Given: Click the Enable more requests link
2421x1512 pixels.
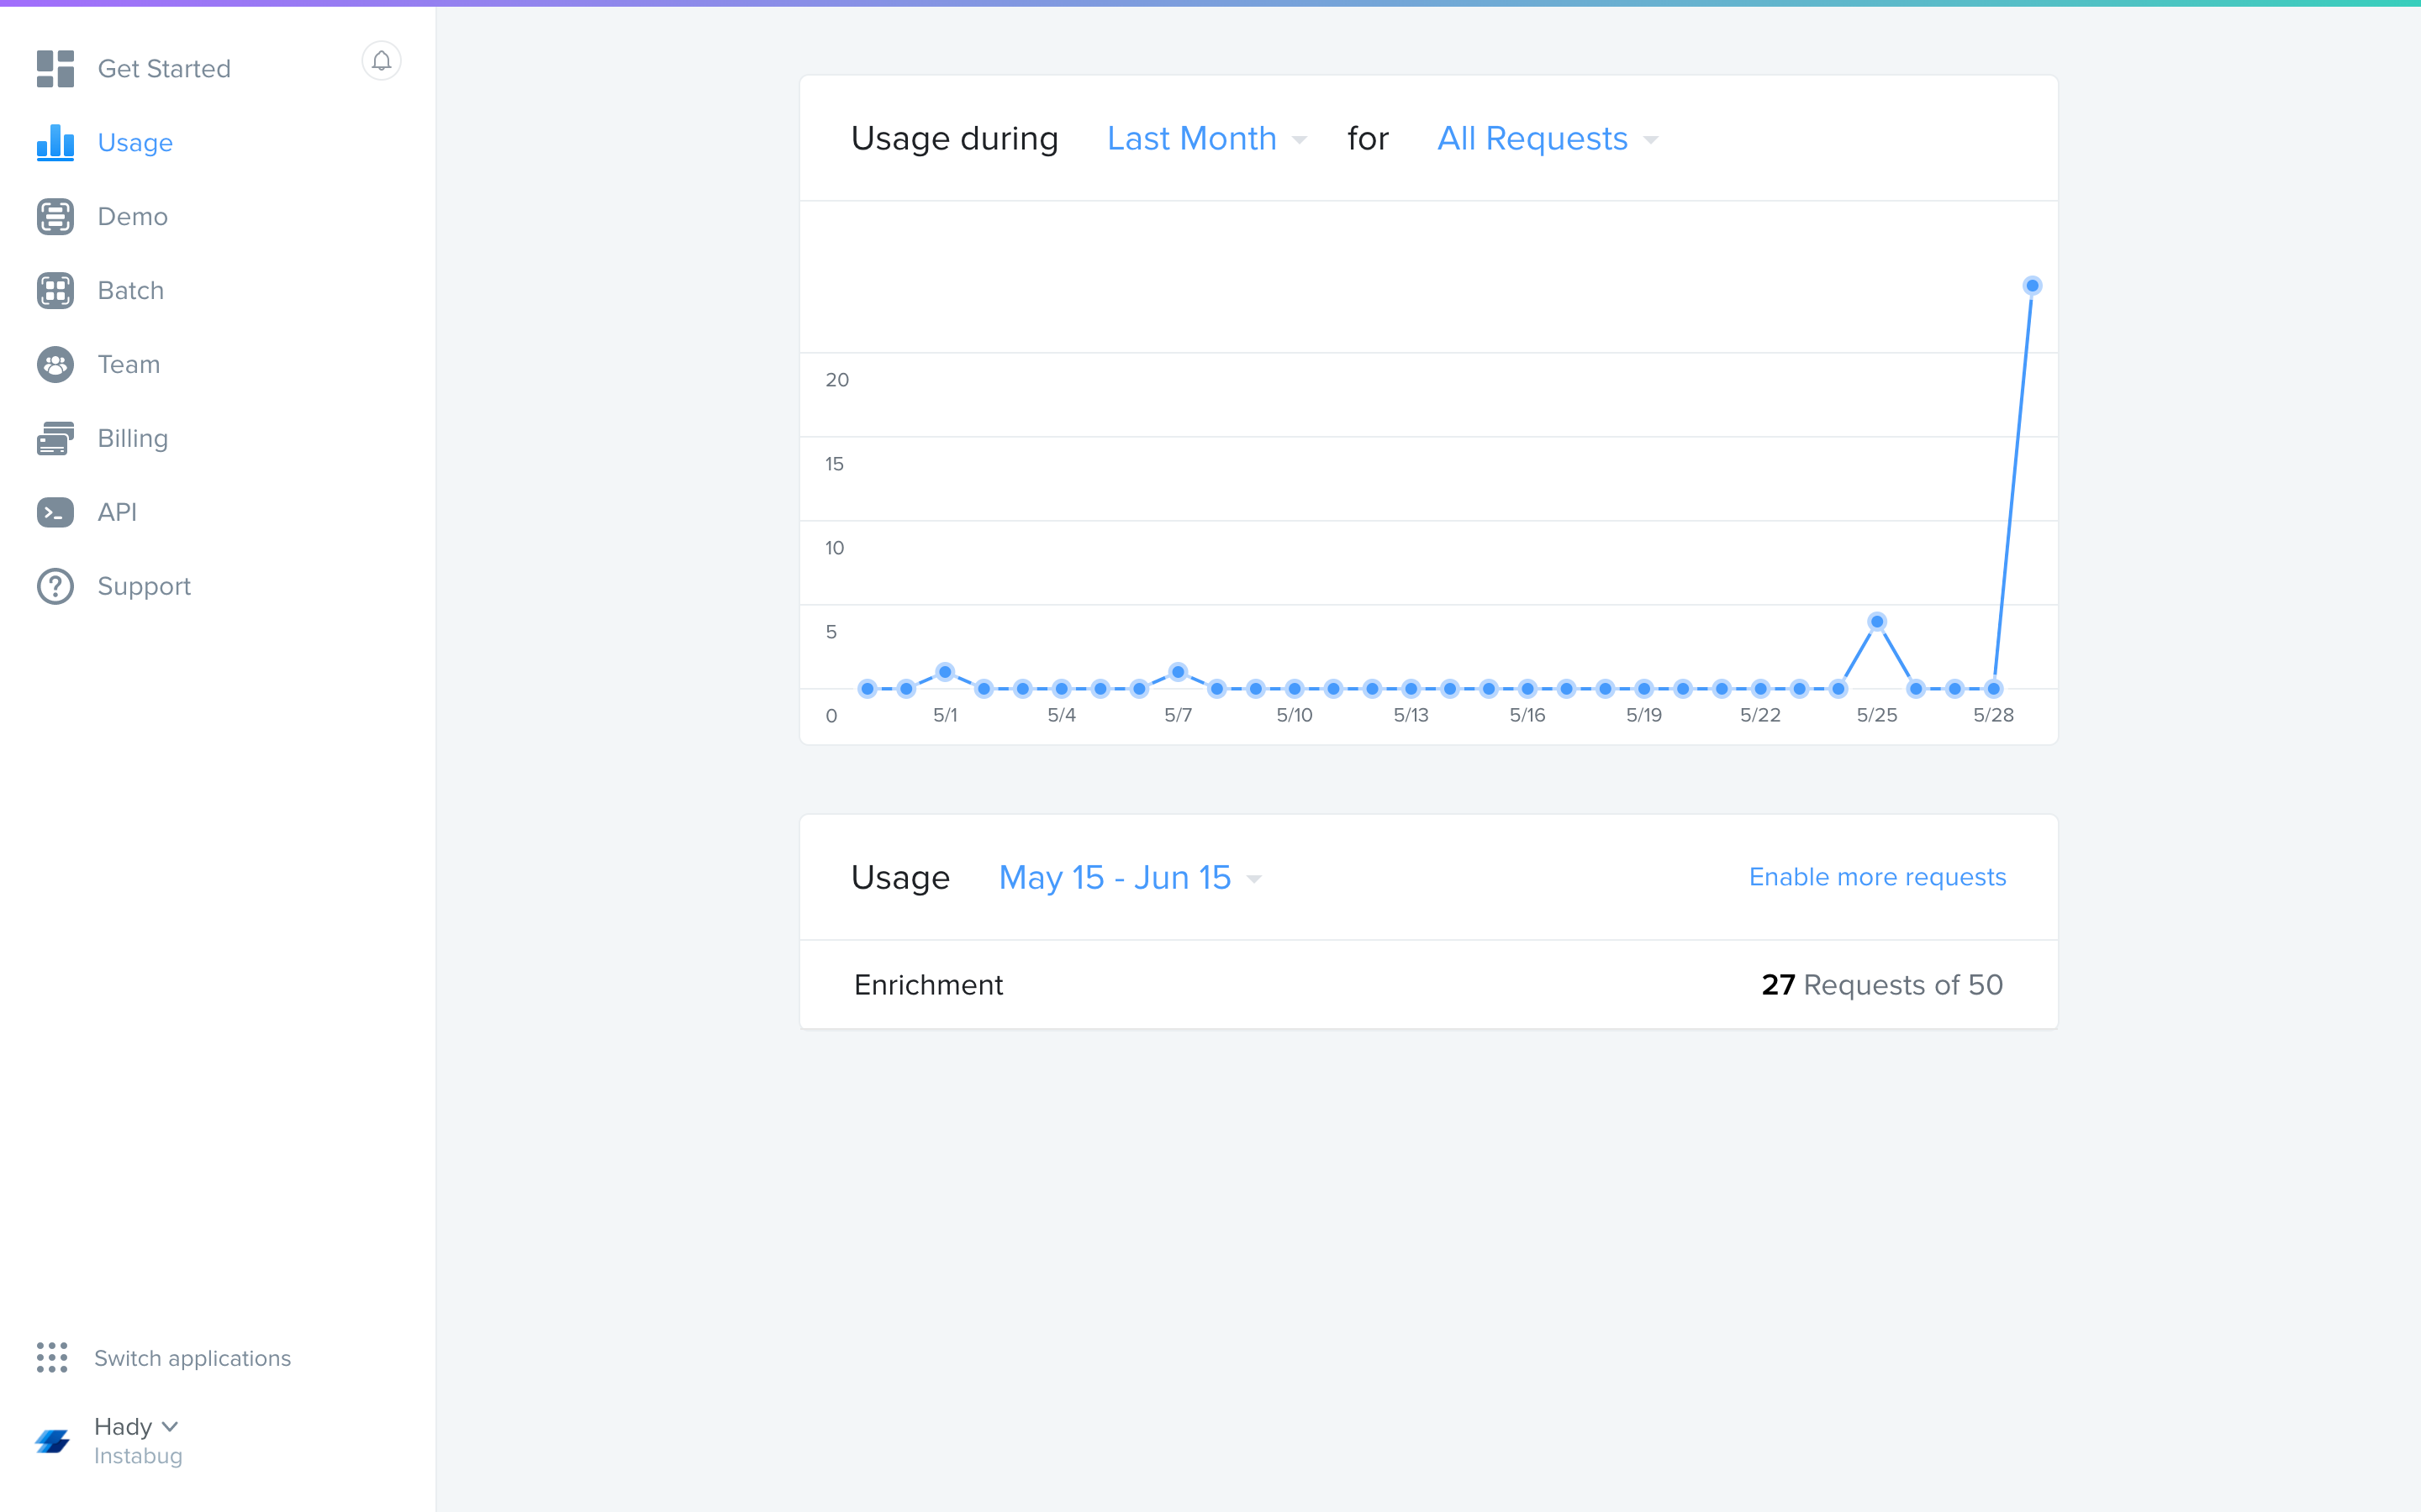Looking at the screenshot, I should click(1877, 876).
